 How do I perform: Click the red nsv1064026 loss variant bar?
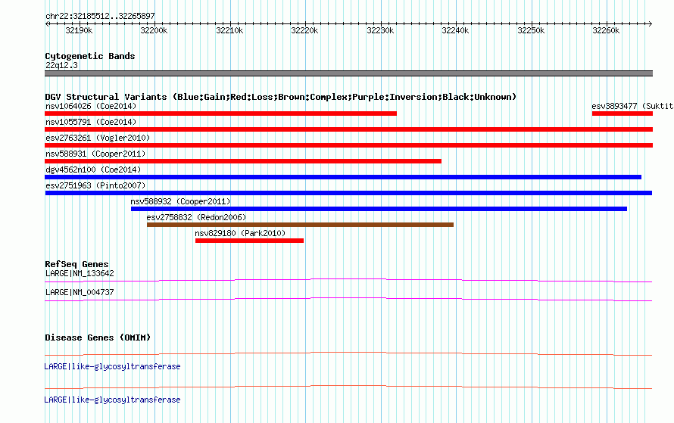pyautogui.click(x=220, y=114)
